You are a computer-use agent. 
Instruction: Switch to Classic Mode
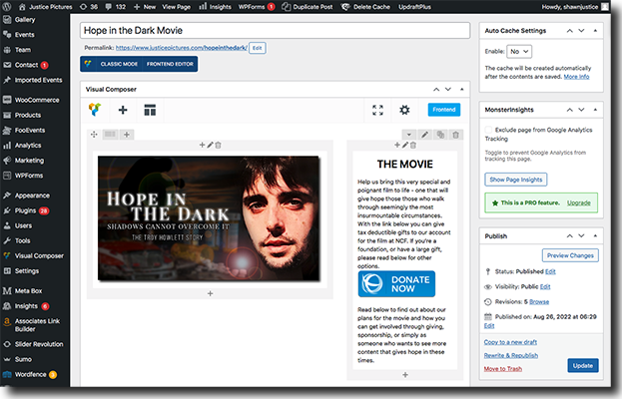(119, 64)
